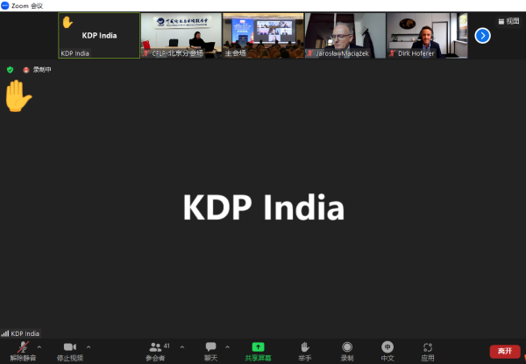
Task: Expand the participants options arrow
Action: 182,346
